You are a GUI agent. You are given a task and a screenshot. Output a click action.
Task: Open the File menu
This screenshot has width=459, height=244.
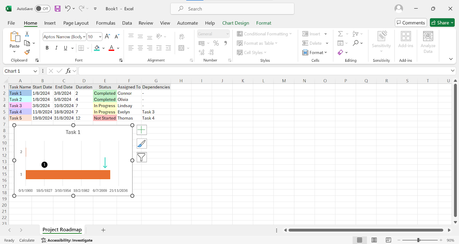[11, 23]
